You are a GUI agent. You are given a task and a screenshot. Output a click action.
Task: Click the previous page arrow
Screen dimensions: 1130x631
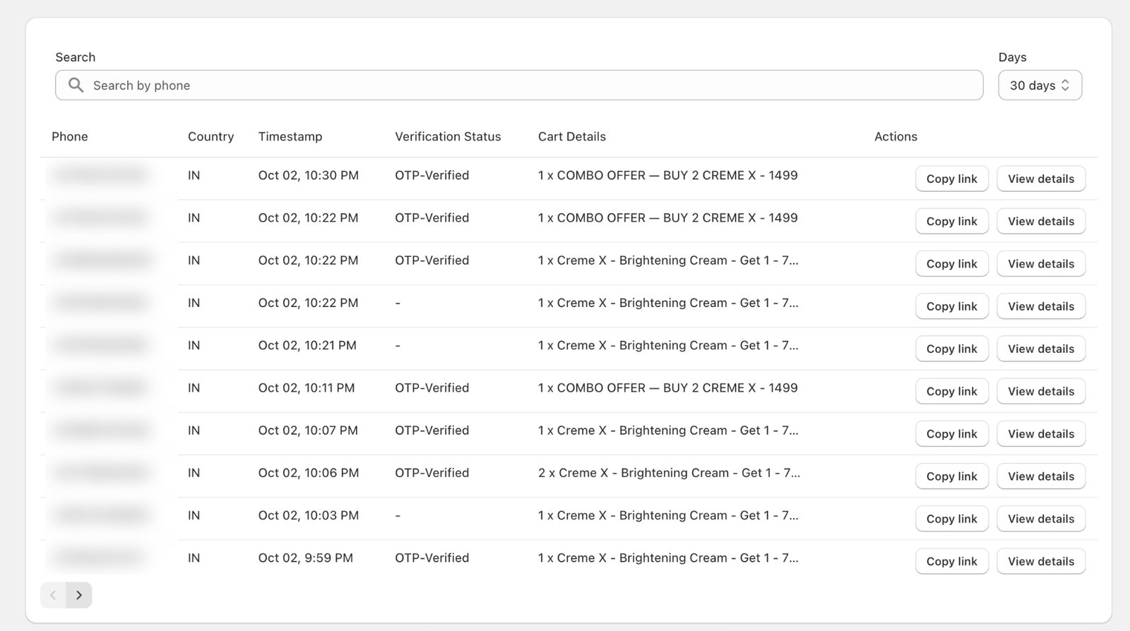pos(53,595)
